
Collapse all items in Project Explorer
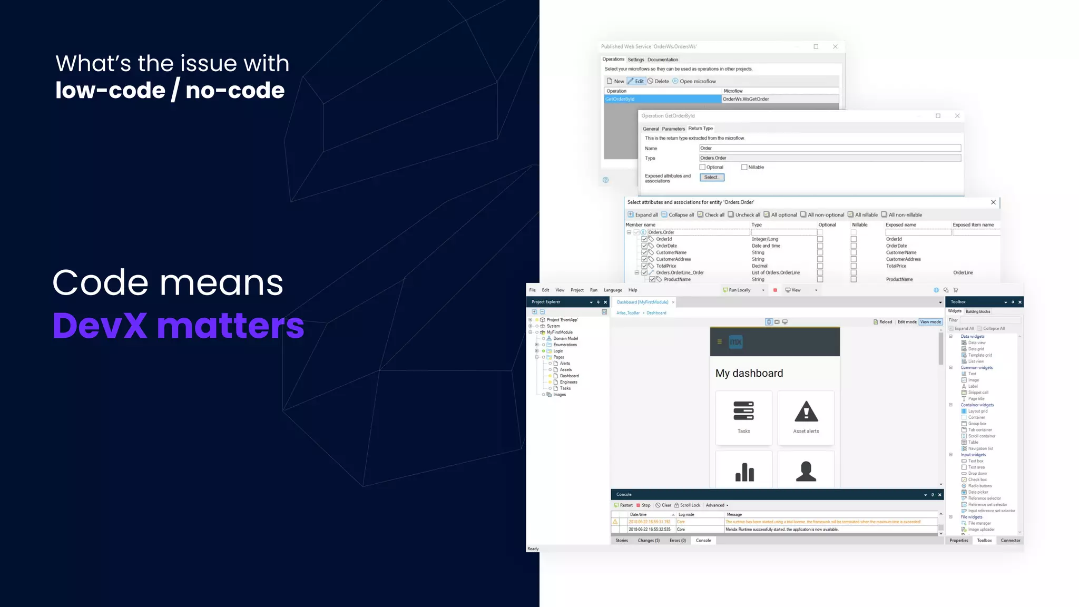(x=542, y=312)
